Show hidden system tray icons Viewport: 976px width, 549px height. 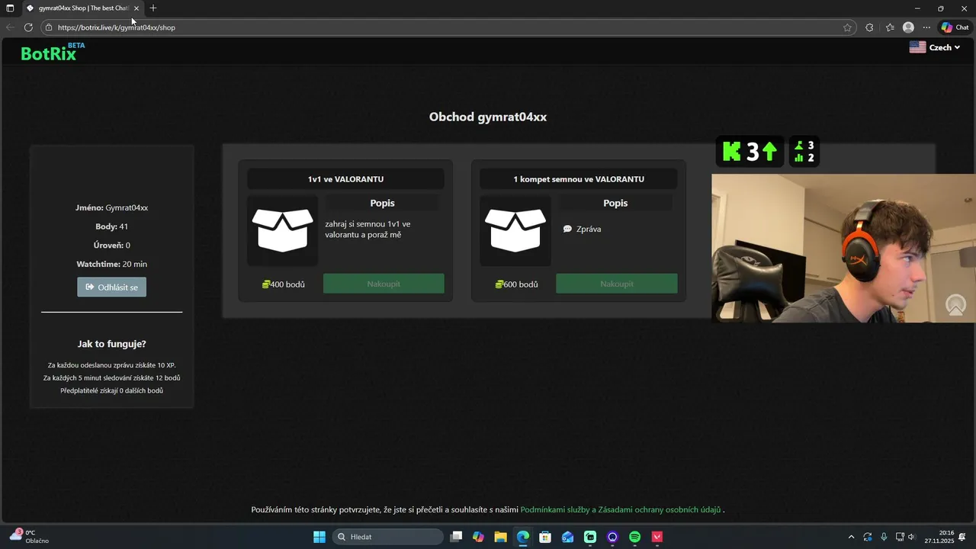(x=851, y=537)
